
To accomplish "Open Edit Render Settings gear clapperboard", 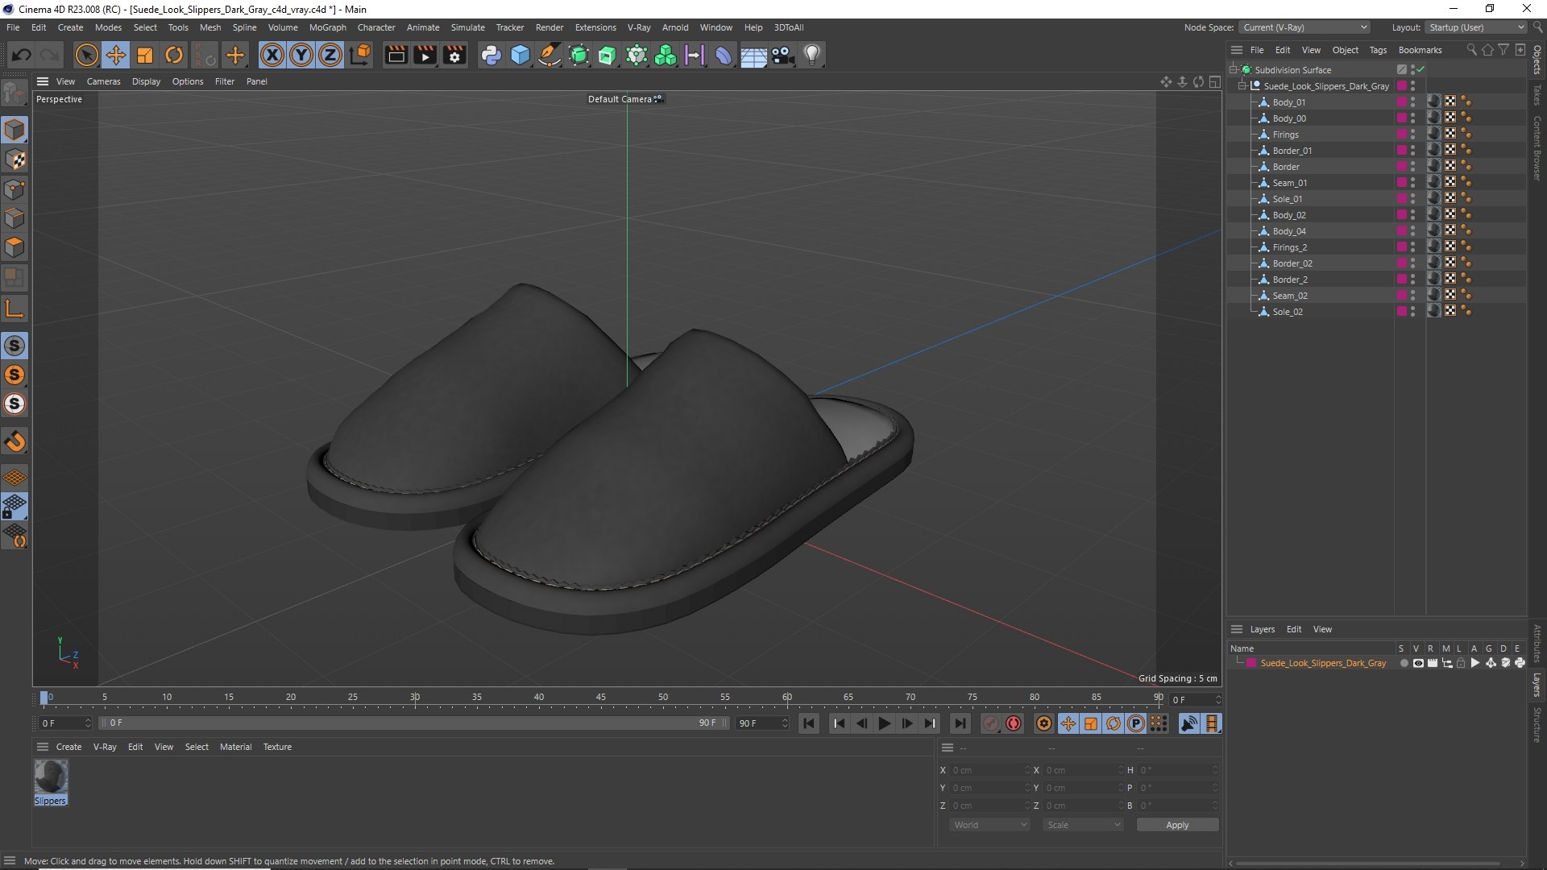I will click(x=454, y=55).
